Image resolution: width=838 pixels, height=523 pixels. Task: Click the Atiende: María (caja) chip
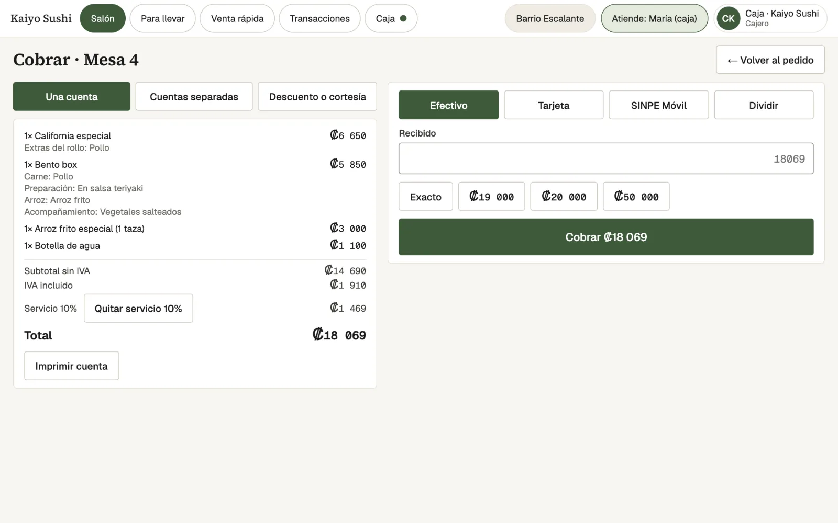pos(654,18)
